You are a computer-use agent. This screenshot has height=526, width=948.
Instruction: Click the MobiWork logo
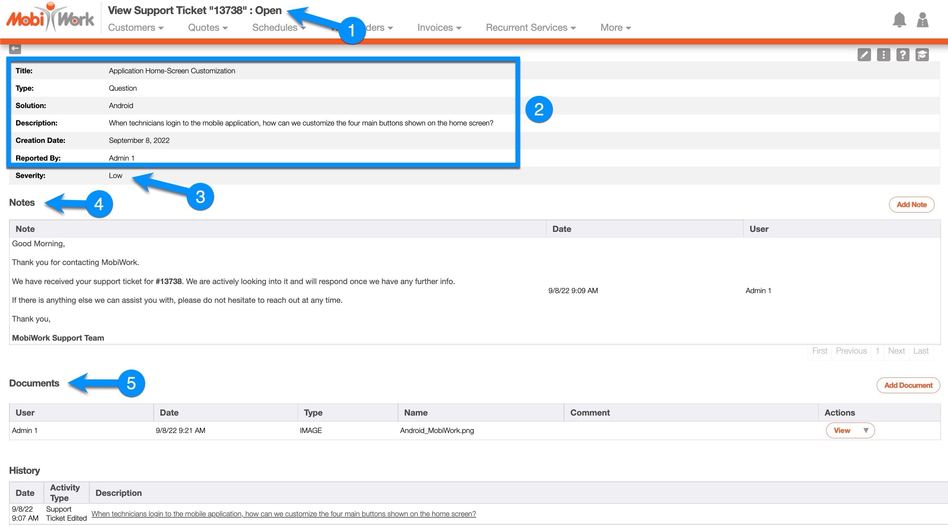[x=50, y=17]
